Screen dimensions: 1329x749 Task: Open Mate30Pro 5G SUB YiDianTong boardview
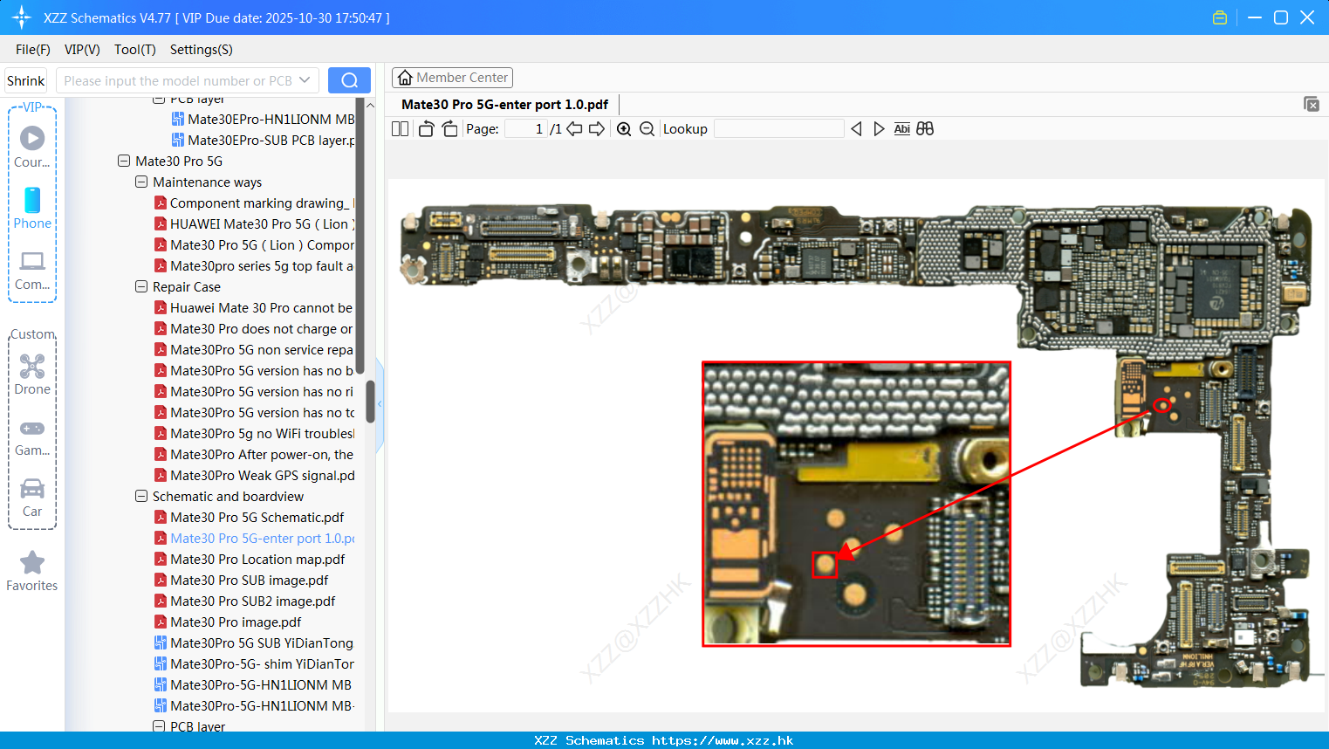pyautogui.click(x=254, y=642)
